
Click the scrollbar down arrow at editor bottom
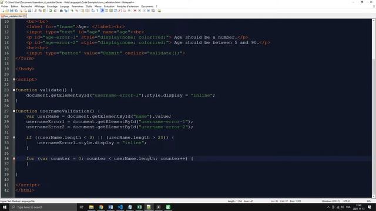click(x=374, y=196)
